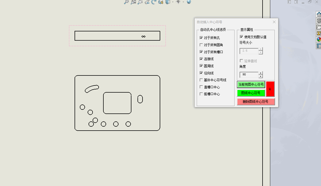Click the 符号大小 down stepper arrow

pyautogui.click(x=260, y=53)
